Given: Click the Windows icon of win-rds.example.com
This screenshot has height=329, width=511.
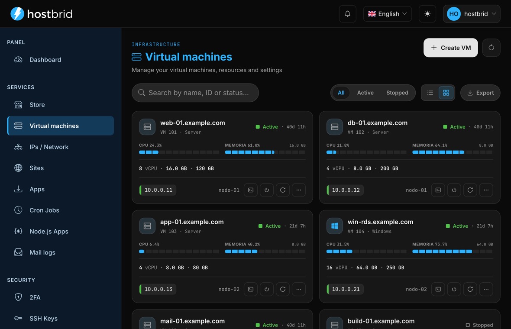Looking at the screenshot, I should 335,226.
